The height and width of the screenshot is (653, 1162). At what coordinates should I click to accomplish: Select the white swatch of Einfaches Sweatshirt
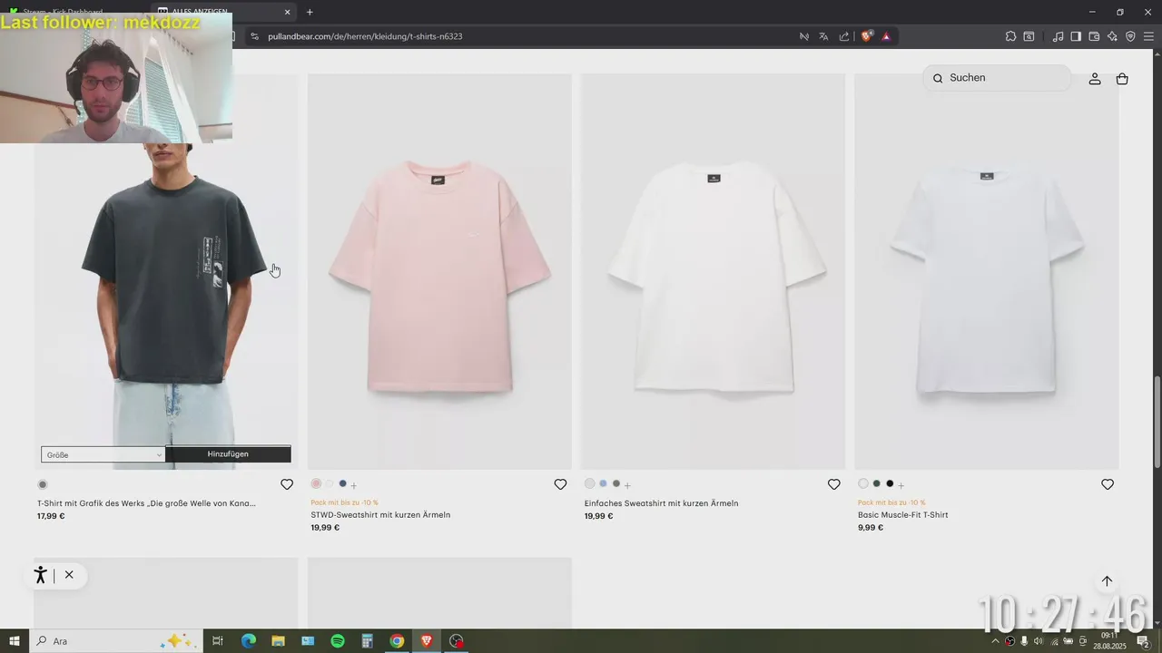(x=589, y=484)
